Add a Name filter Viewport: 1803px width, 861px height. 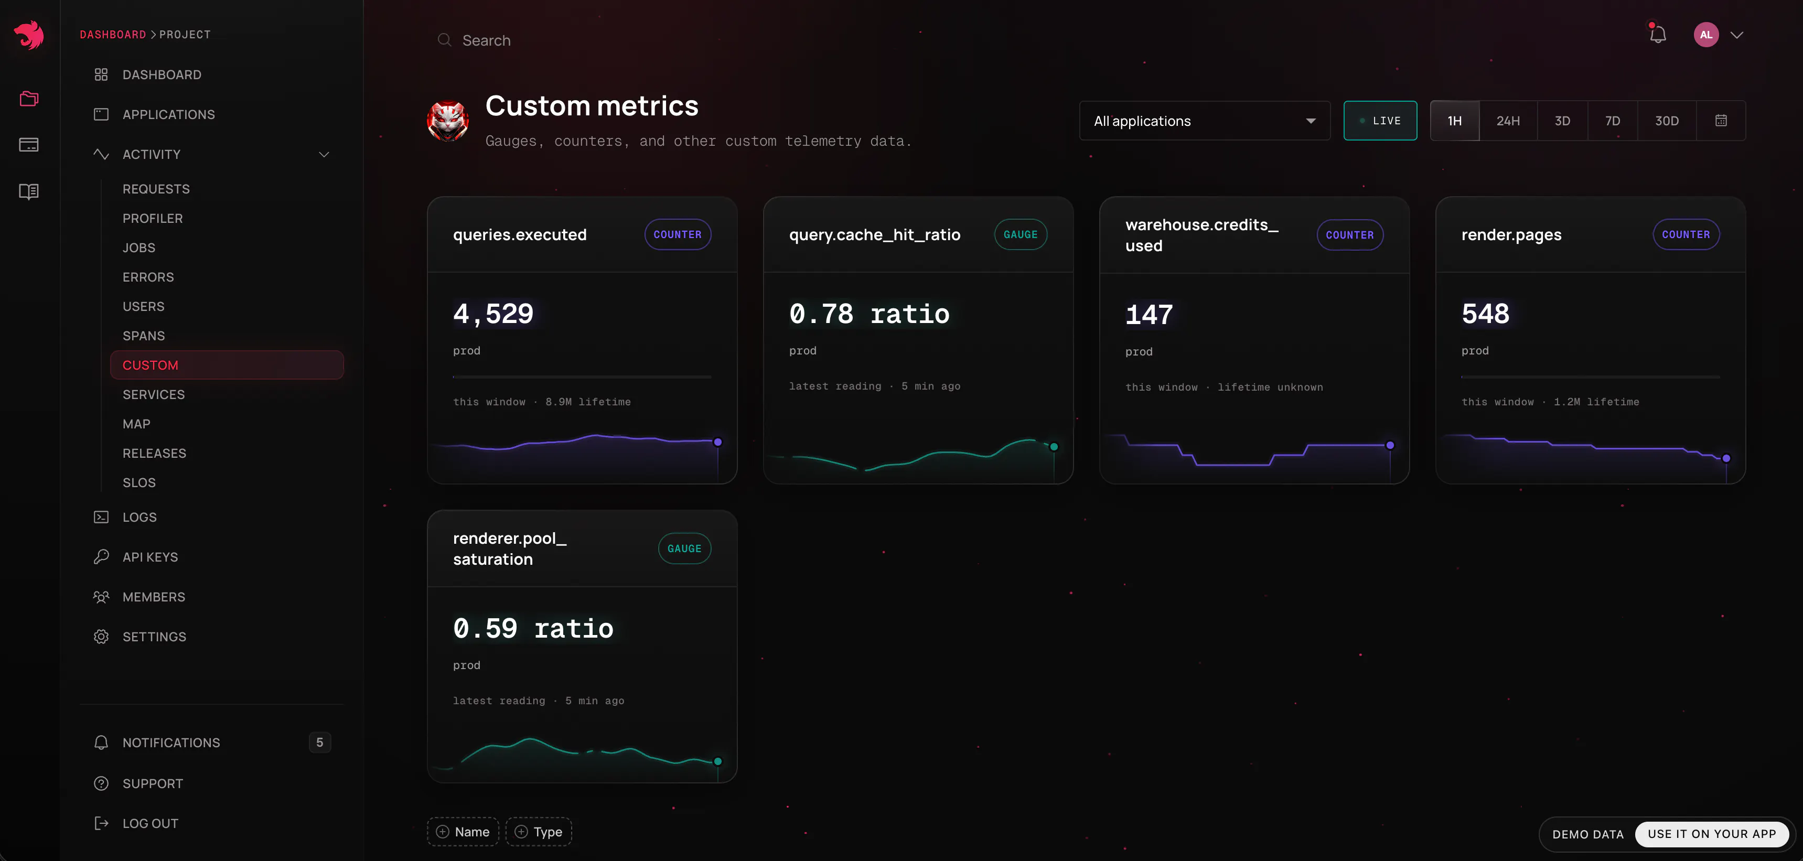click(x=463, y=832)
